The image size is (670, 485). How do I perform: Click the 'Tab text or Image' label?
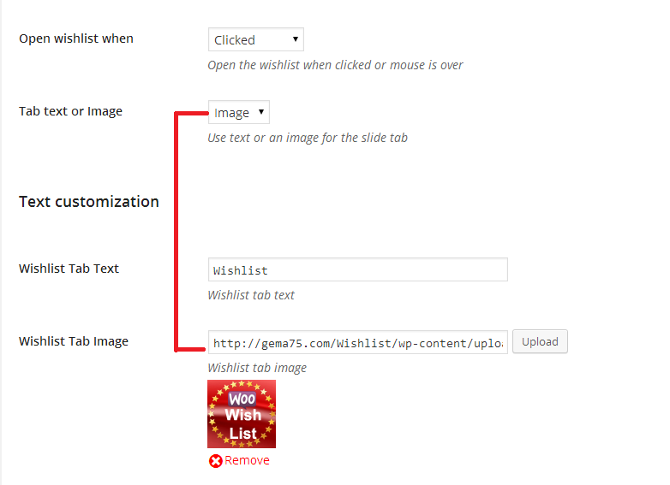[70, 111]
